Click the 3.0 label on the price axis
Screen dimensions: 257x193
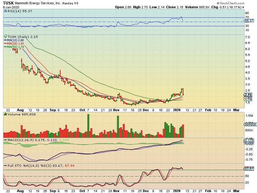point(248,85)
